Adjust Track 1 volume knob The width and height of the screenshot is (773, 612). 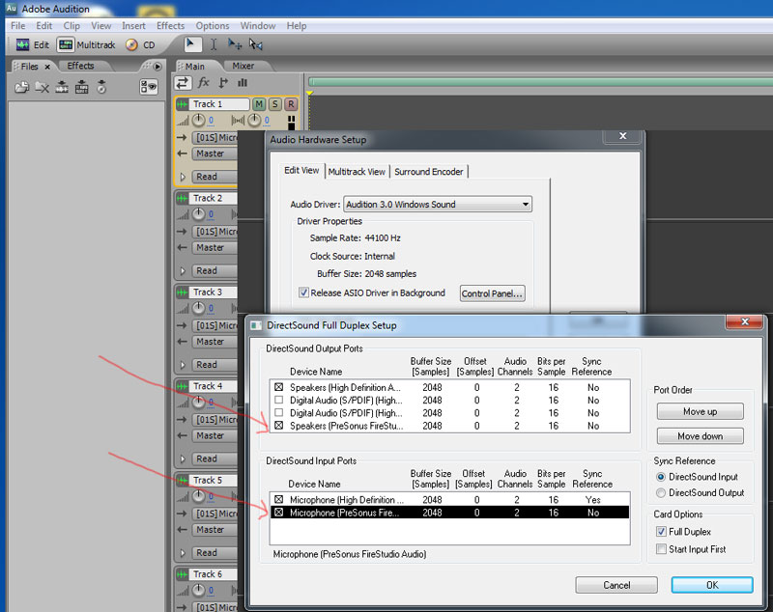coord(198,120)
